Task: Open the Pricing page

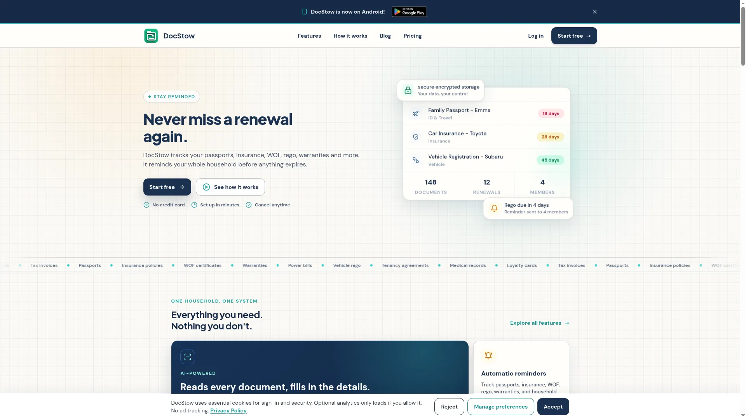Action: [413, 36]
